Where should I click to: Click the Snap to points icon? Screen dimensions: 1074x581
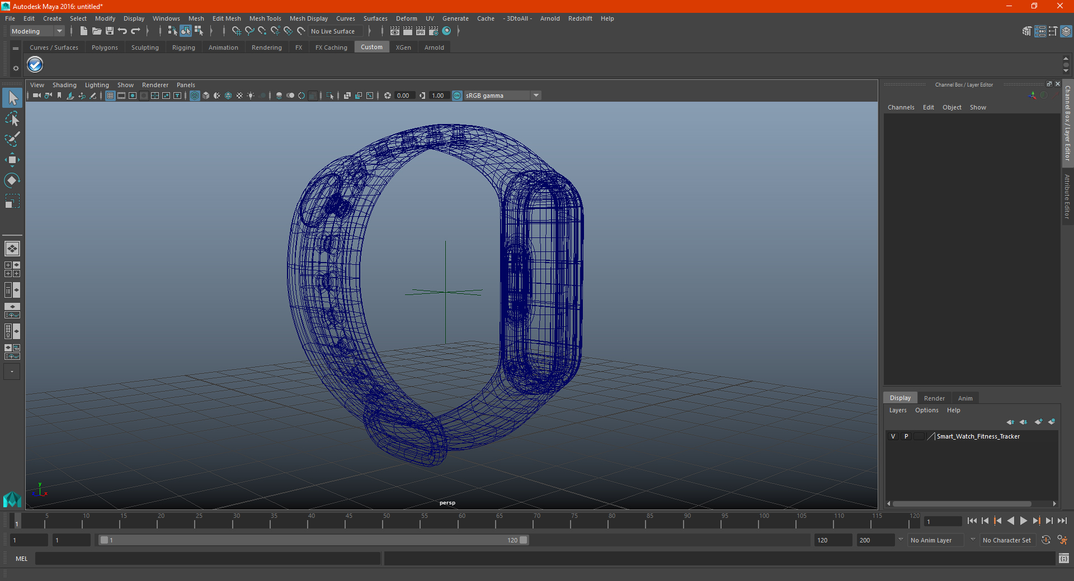coord(262,31)
